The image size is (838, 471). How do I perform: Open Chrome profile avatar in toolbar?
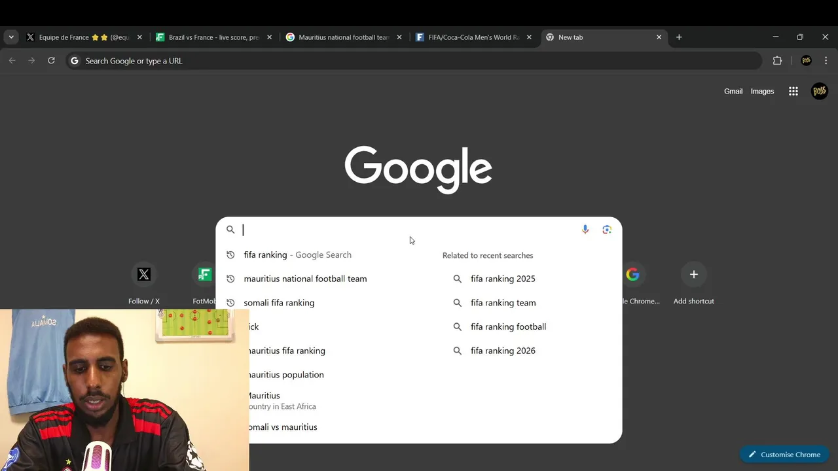tap(806, 61)
